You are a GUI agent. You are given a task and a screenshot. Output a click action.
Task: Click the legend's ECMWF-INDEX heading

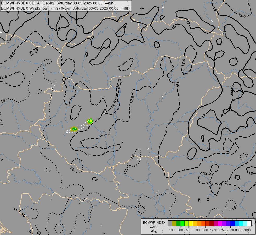(x=154, y=223)
